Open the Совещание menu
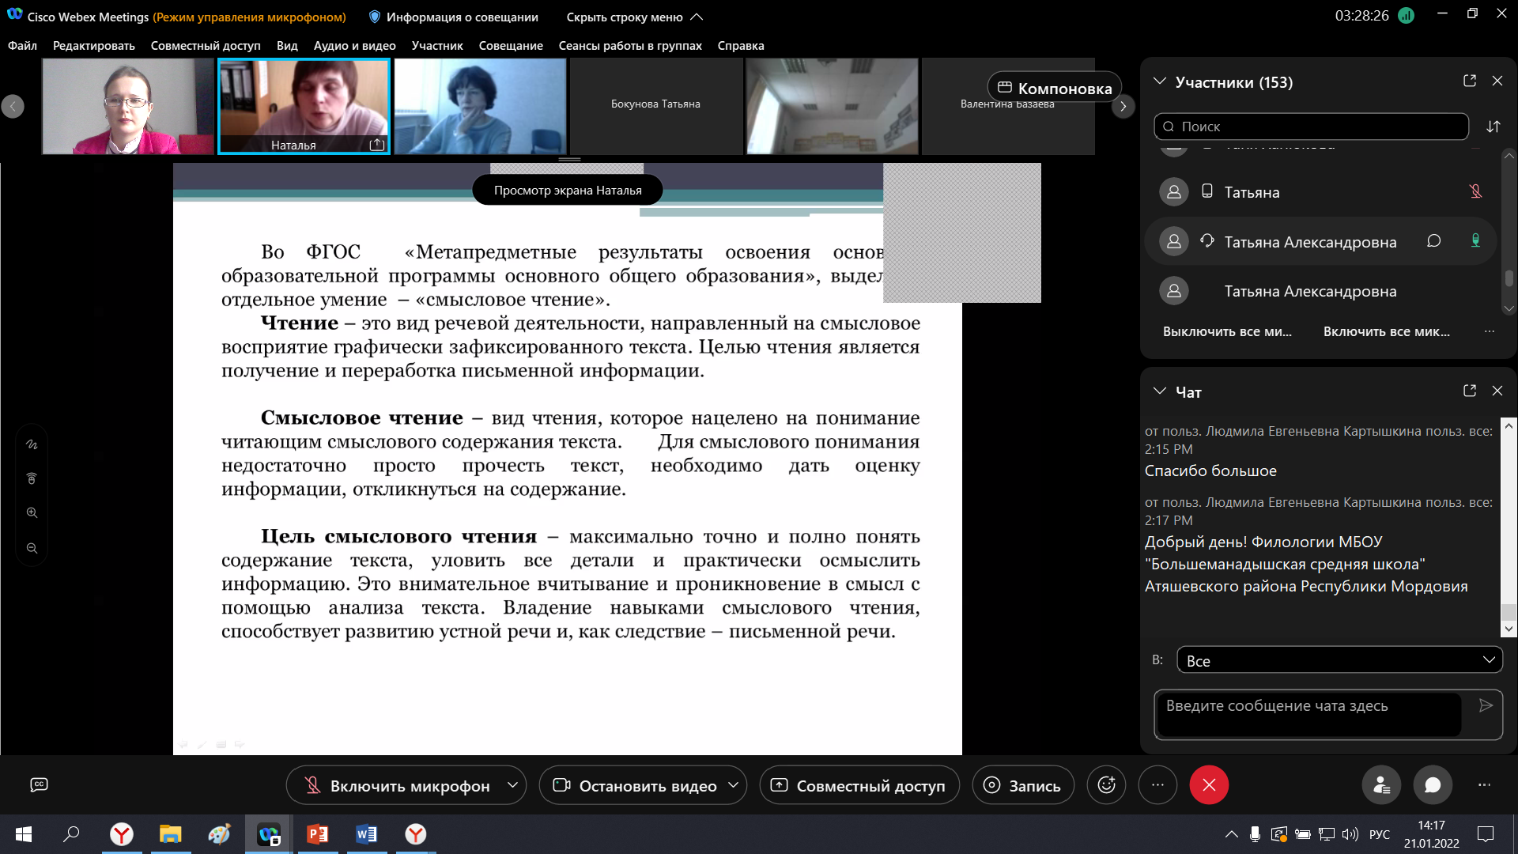 click(x=510, y=46)
